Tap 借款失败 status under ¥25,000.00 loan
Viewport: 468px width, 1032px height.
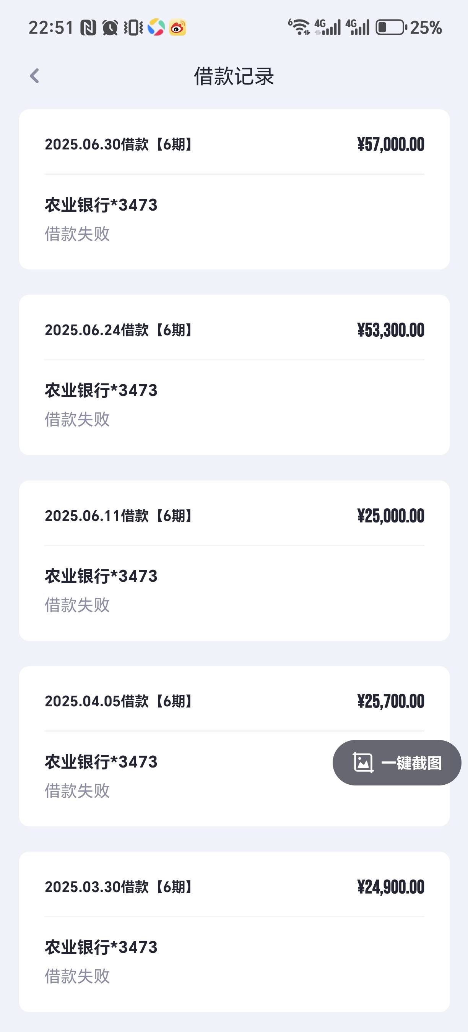[77, 605]
